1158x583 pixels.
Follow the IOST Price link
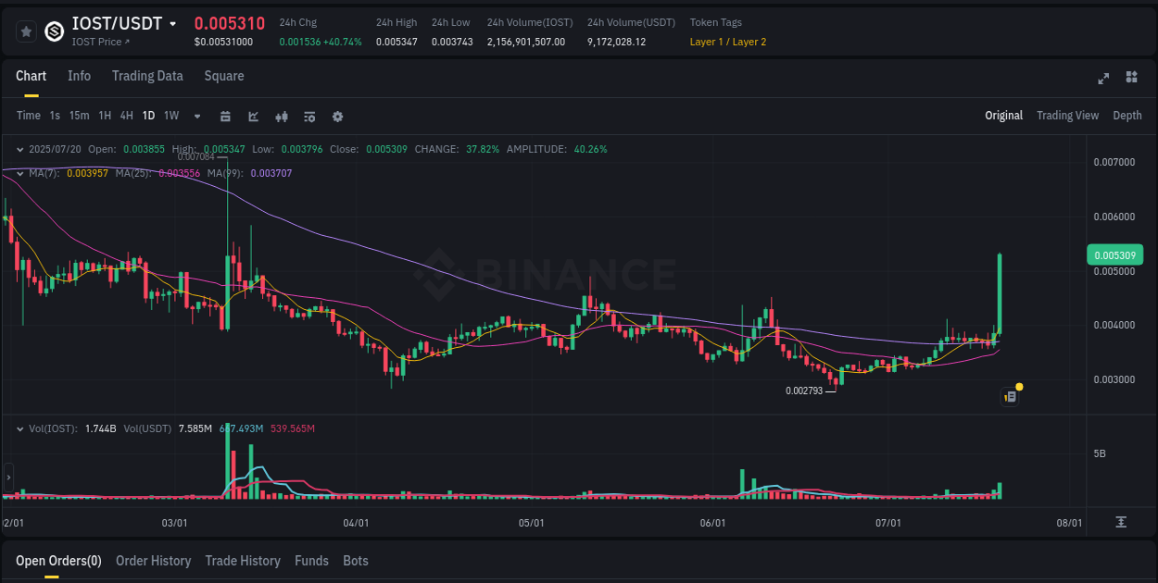tap(100, 42)
